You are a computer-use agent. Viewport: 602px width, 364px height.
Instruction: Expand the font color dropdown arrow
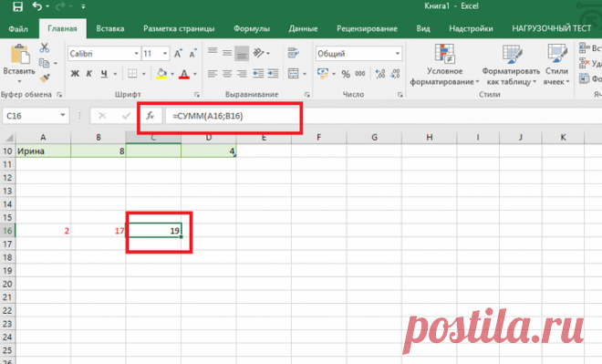click(x=194, y=74)
